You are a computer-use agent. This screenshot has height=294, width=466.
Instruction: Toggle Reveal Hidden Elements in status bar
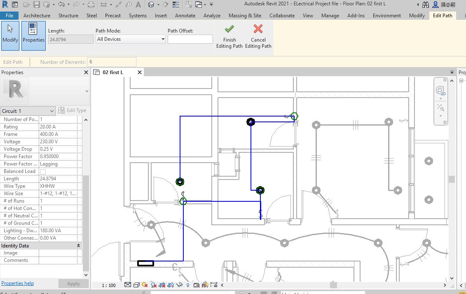187,285
